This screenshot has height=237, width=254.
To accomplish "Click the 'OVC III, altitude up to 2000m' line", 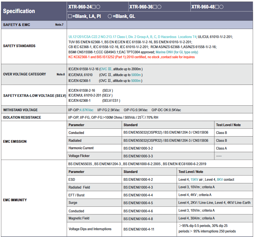I will coord(105,69).
